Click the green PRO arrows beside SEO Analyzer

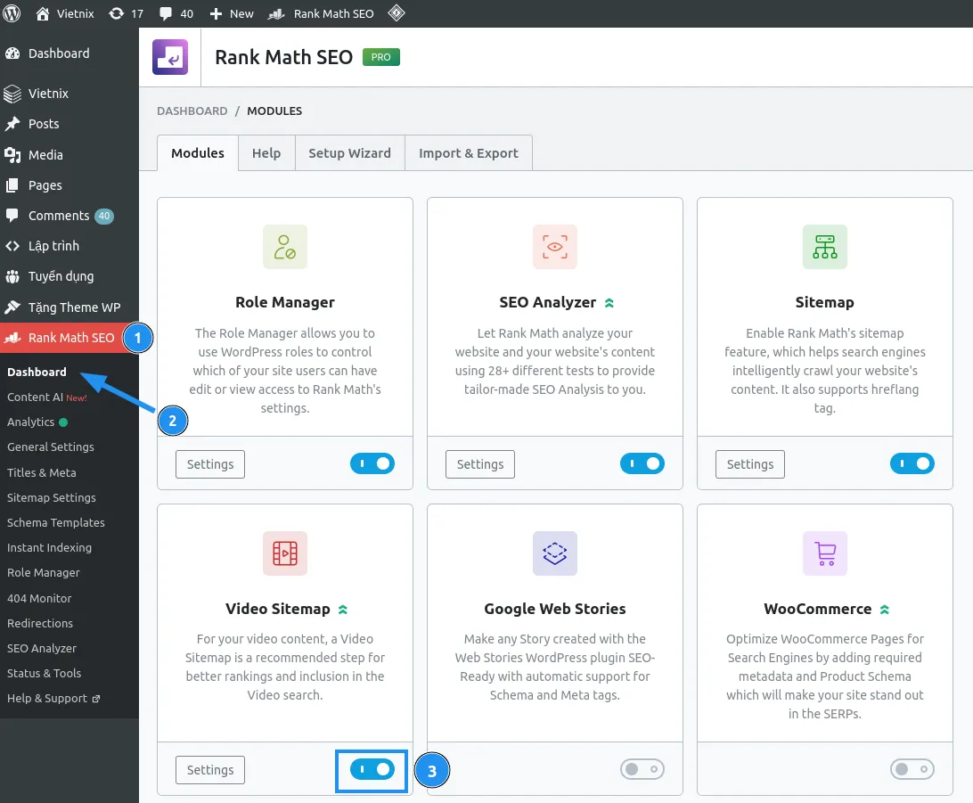(x=609, y=303)
